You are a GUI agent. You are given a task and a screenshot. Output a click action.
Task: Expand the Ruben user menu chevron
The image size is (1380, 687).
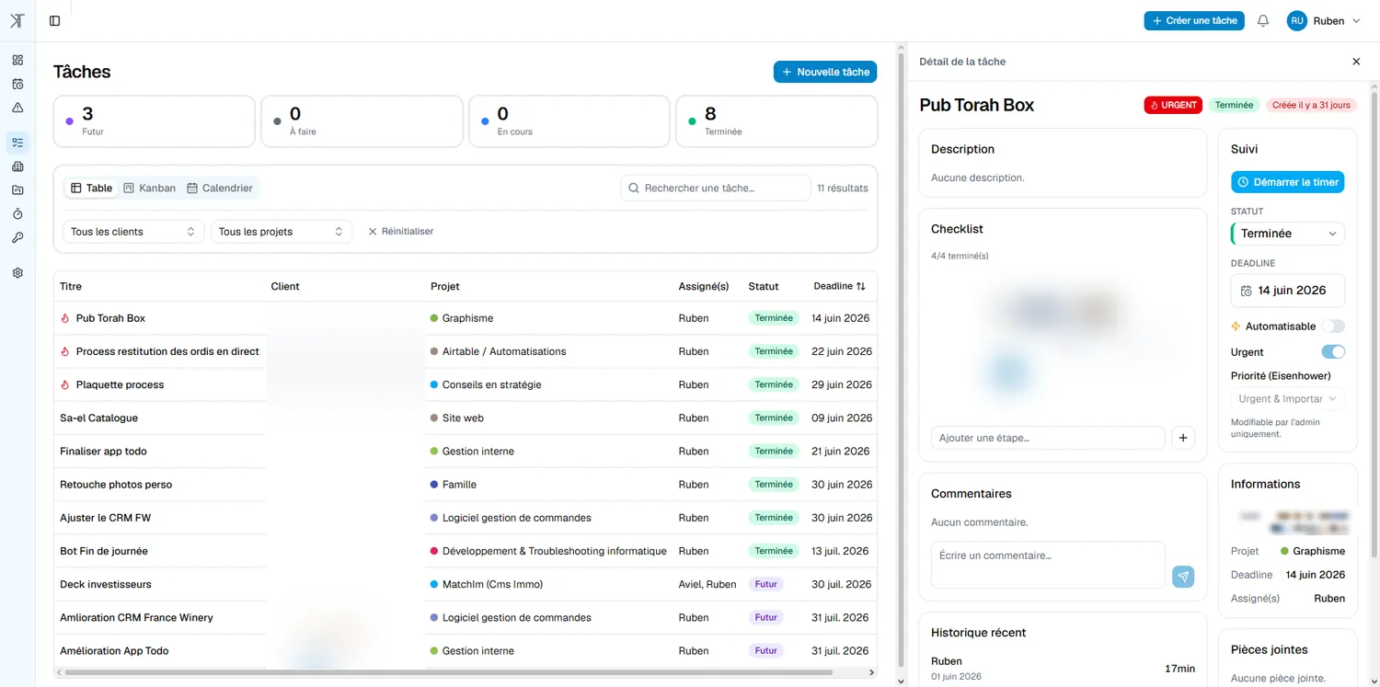[1356, 21]
